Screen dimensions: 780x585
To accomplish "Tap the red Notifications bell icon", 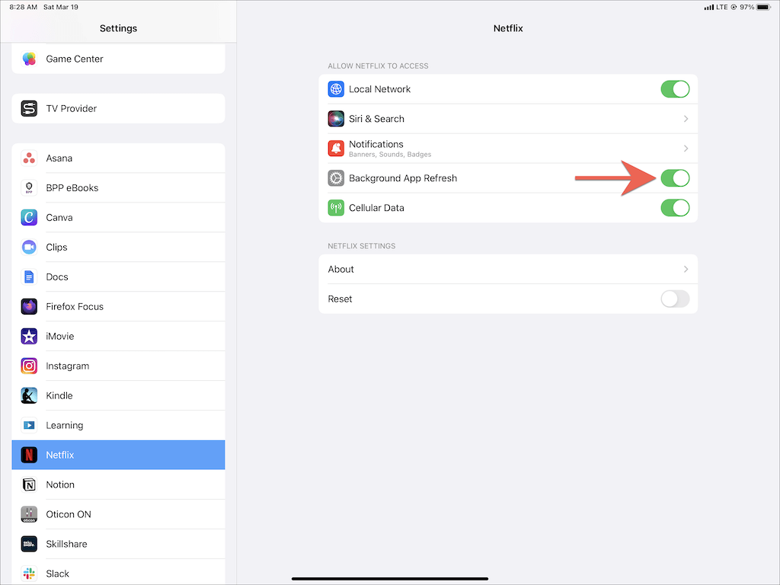I will tap(336, 149).
